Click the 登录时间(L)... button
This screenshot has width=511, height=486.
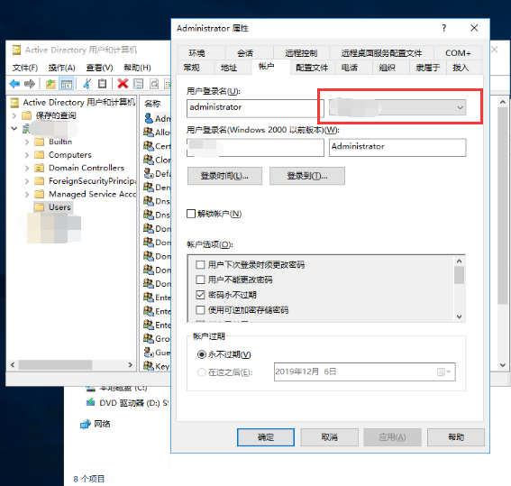click(224, 176)
